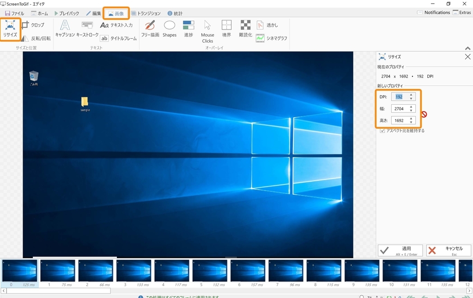Viewport: 473px width, 298px height.
Task: Choose the タイトルフレーム title frame tool
Action: click(119, 38)
